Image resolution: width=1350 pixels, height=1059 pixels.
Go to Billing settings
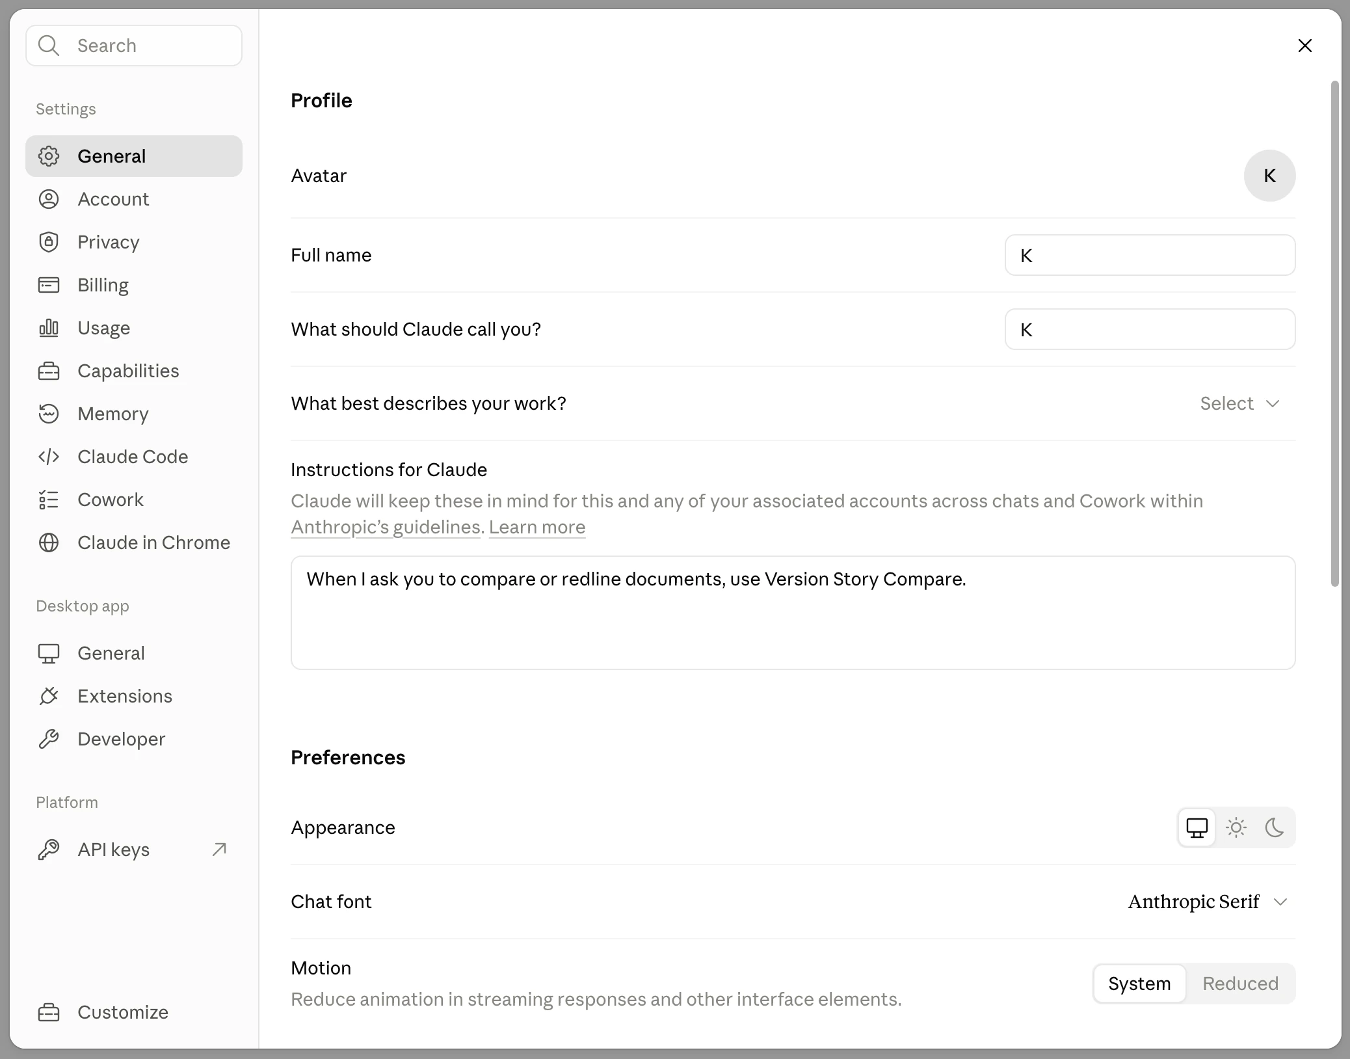134,285
